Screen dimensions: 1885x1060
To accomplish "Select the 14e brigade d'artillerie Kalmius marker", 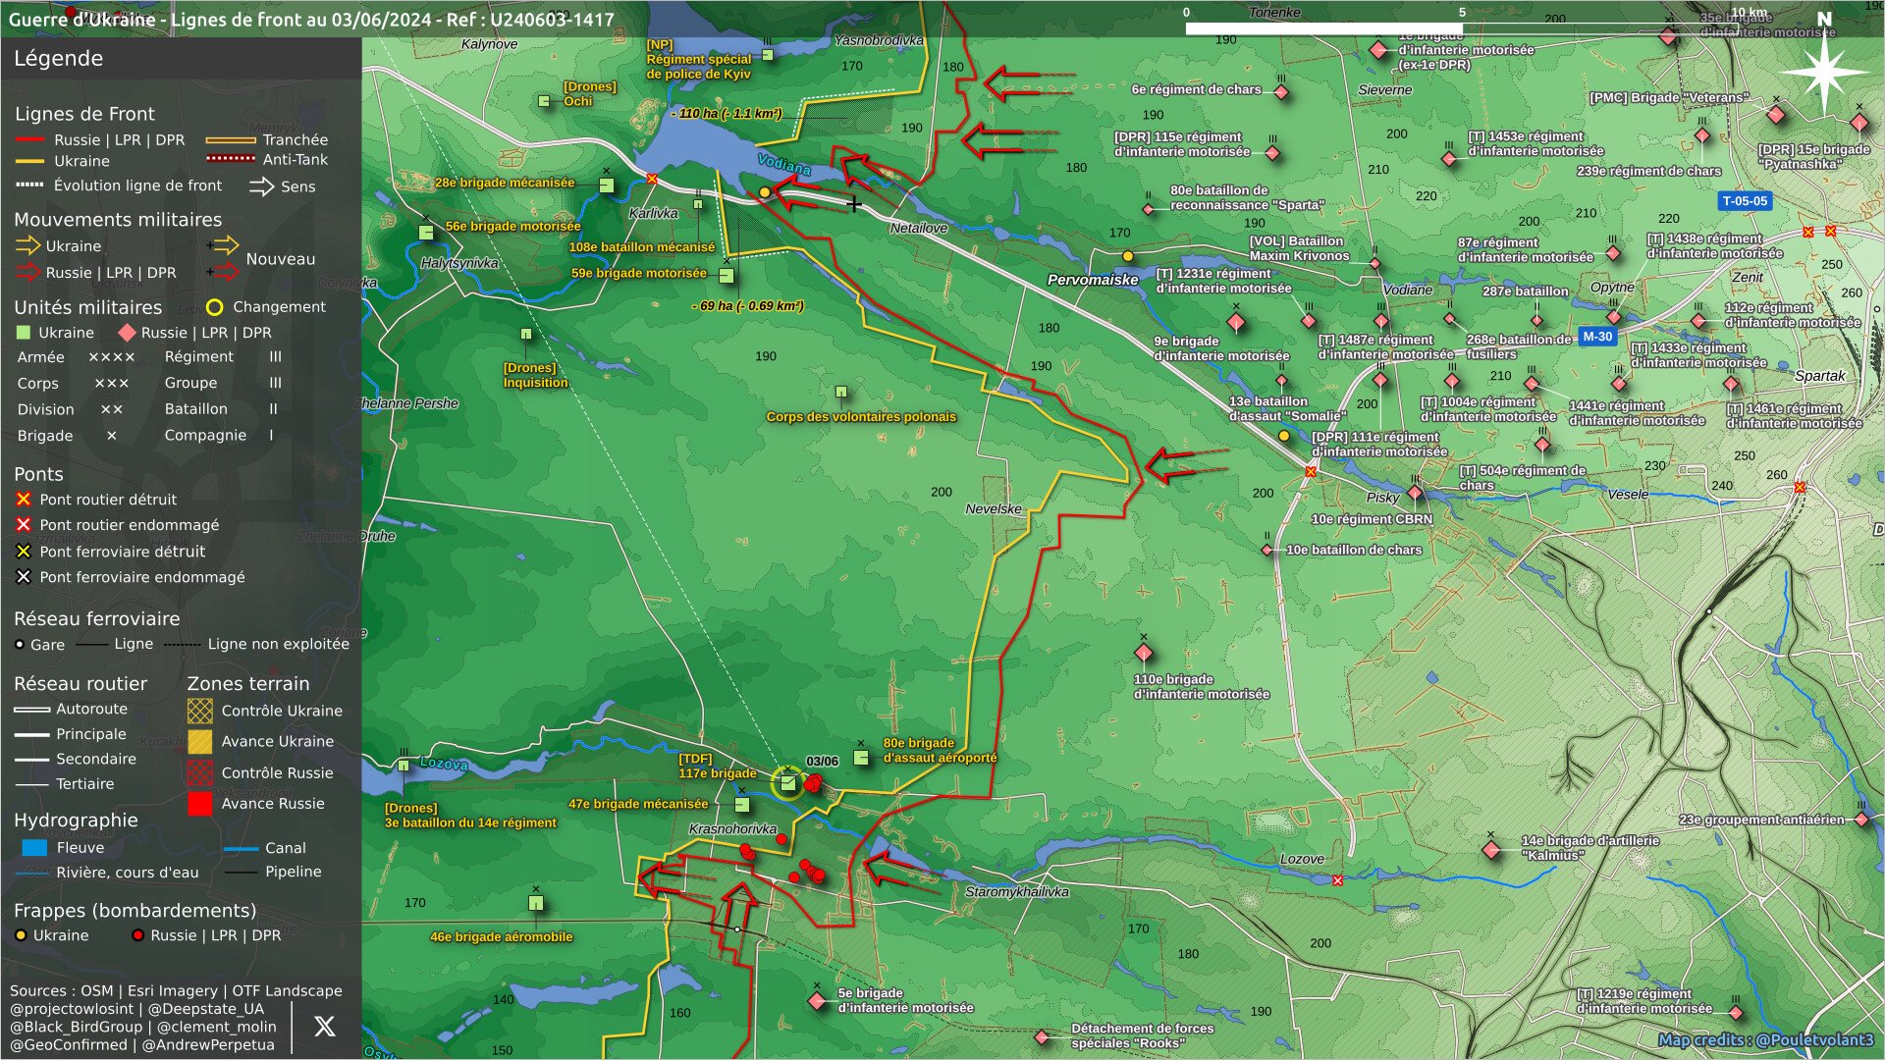I will click(1491, 850).
